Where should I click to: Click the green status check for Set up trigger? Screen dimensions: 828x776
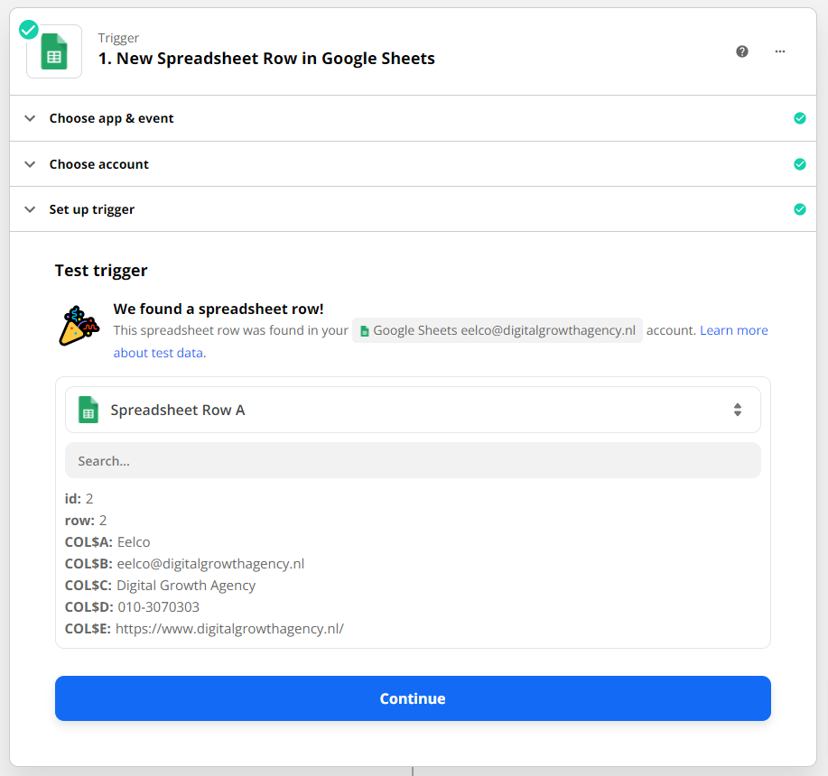799,209
